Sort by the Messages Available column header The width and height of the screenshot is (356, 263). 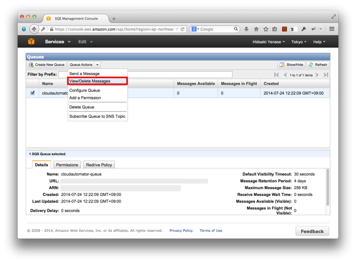tap(196, 84)
